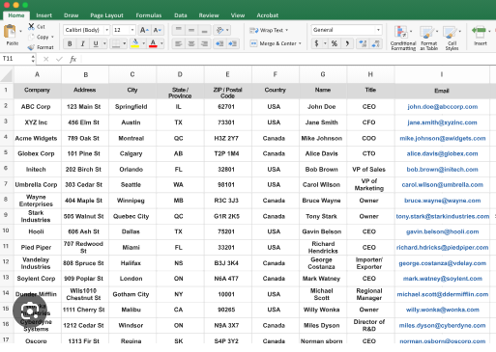Click increase decimal places icon
Viewport: 496px width, 352px height.
click(x=363, y=43)
